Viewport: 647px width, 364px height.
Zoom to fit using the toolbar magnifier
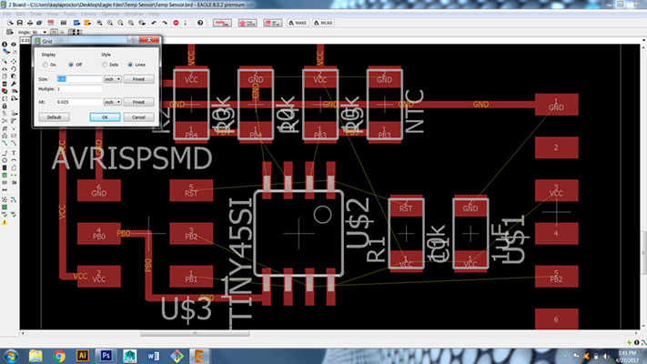click(x=99, y=23)
